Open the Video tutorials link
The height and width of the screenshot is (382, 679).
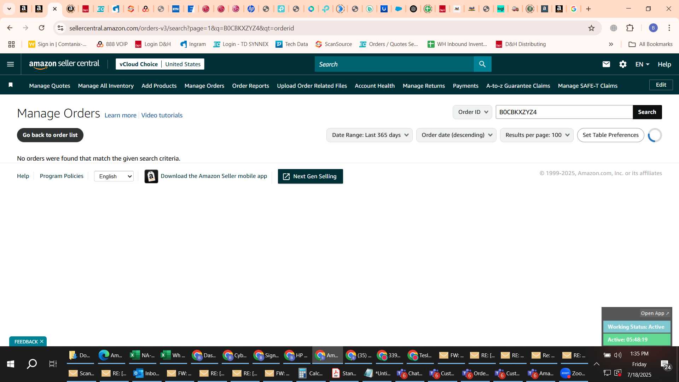pyautogui.click(x=162, y=115)
